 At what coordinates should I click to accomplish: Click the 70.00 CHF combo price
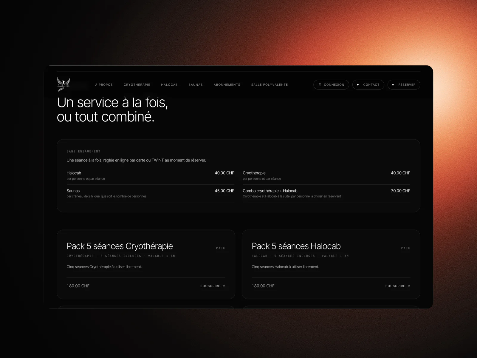400,191
